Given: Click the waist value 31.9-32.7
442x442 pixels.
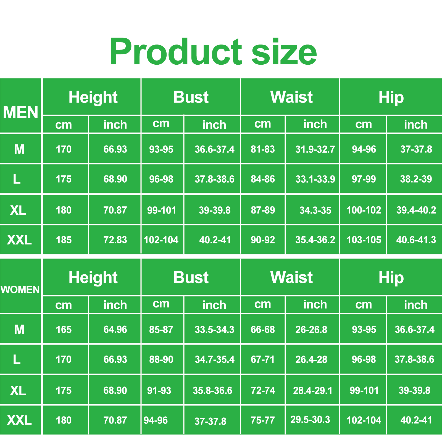Looking at the screenshot, I should [x=315, y=149].
